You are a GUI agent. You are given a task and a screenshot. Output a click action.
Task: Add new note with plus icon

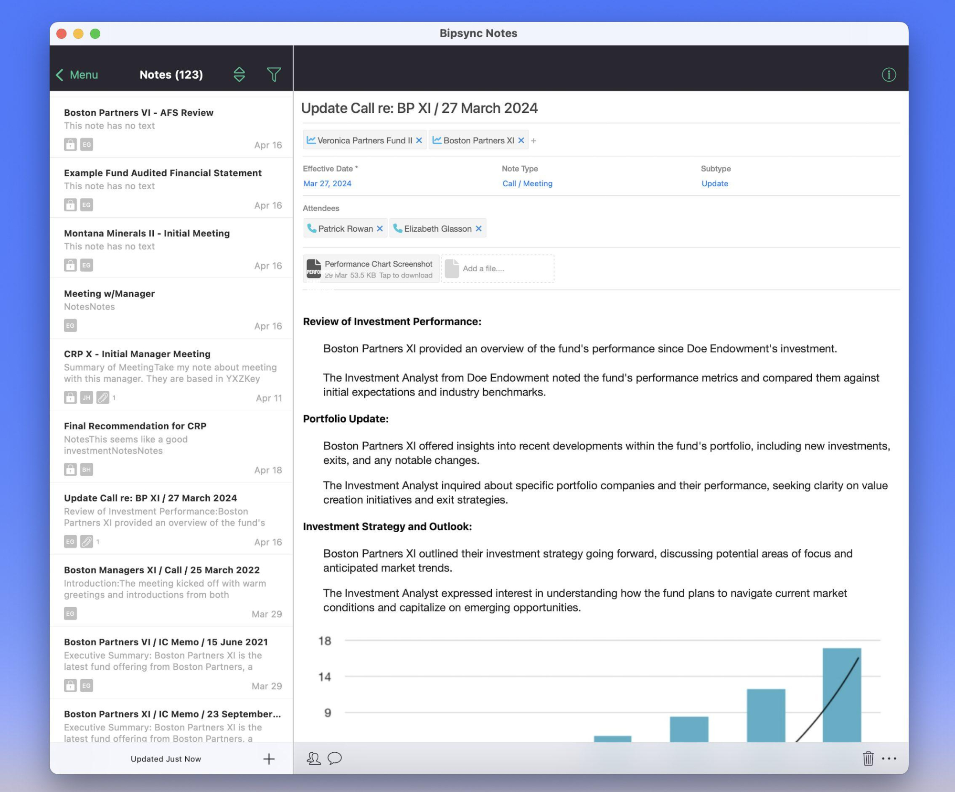pos(269,759)
